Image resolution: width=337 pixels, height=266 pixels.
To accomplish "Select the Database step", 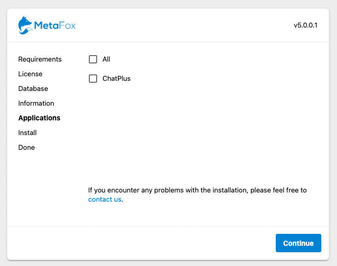I will (33, 89).
